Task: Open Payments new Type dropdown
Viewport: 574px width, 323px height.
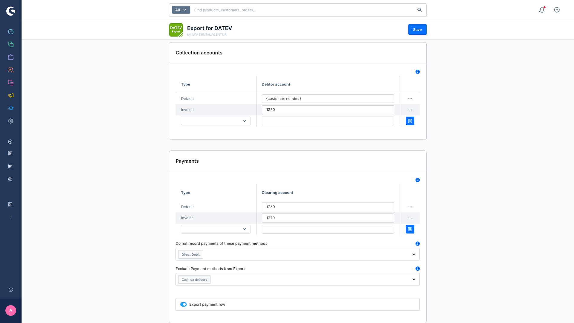Action: (216, 229)
